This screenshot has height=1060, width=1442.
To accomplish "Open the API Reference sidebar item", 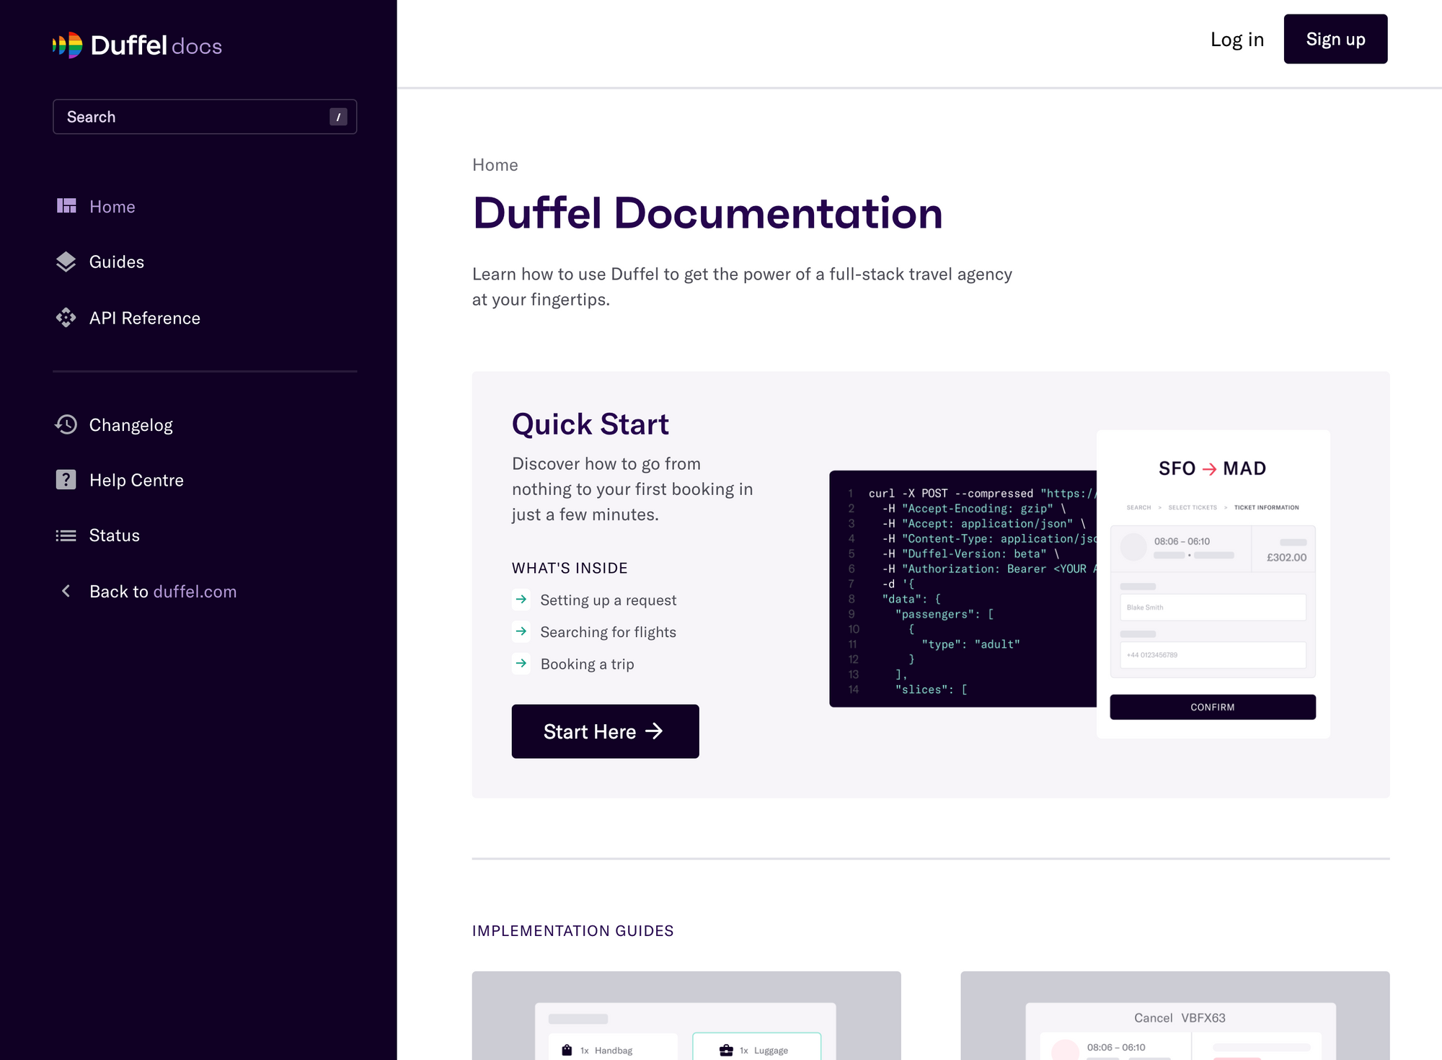I will 144,318.
